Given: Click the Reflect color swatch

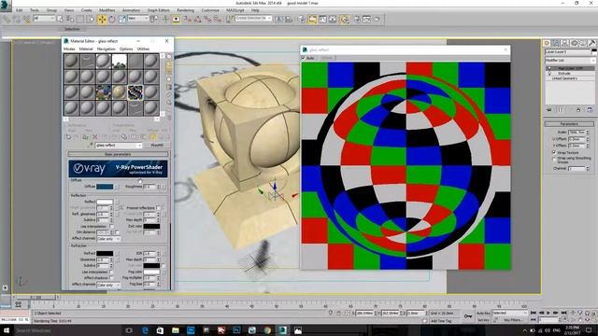Looking at the screenshot, I should pyautogui.click(x=105, y=202).
